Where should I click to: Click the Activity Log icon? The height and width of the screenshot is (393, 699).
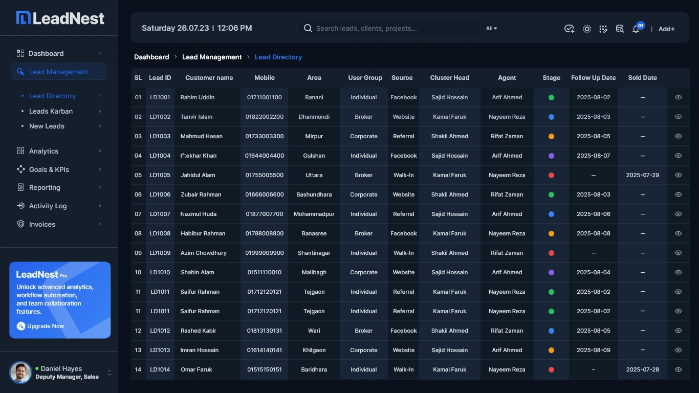[x=20, y=206]
